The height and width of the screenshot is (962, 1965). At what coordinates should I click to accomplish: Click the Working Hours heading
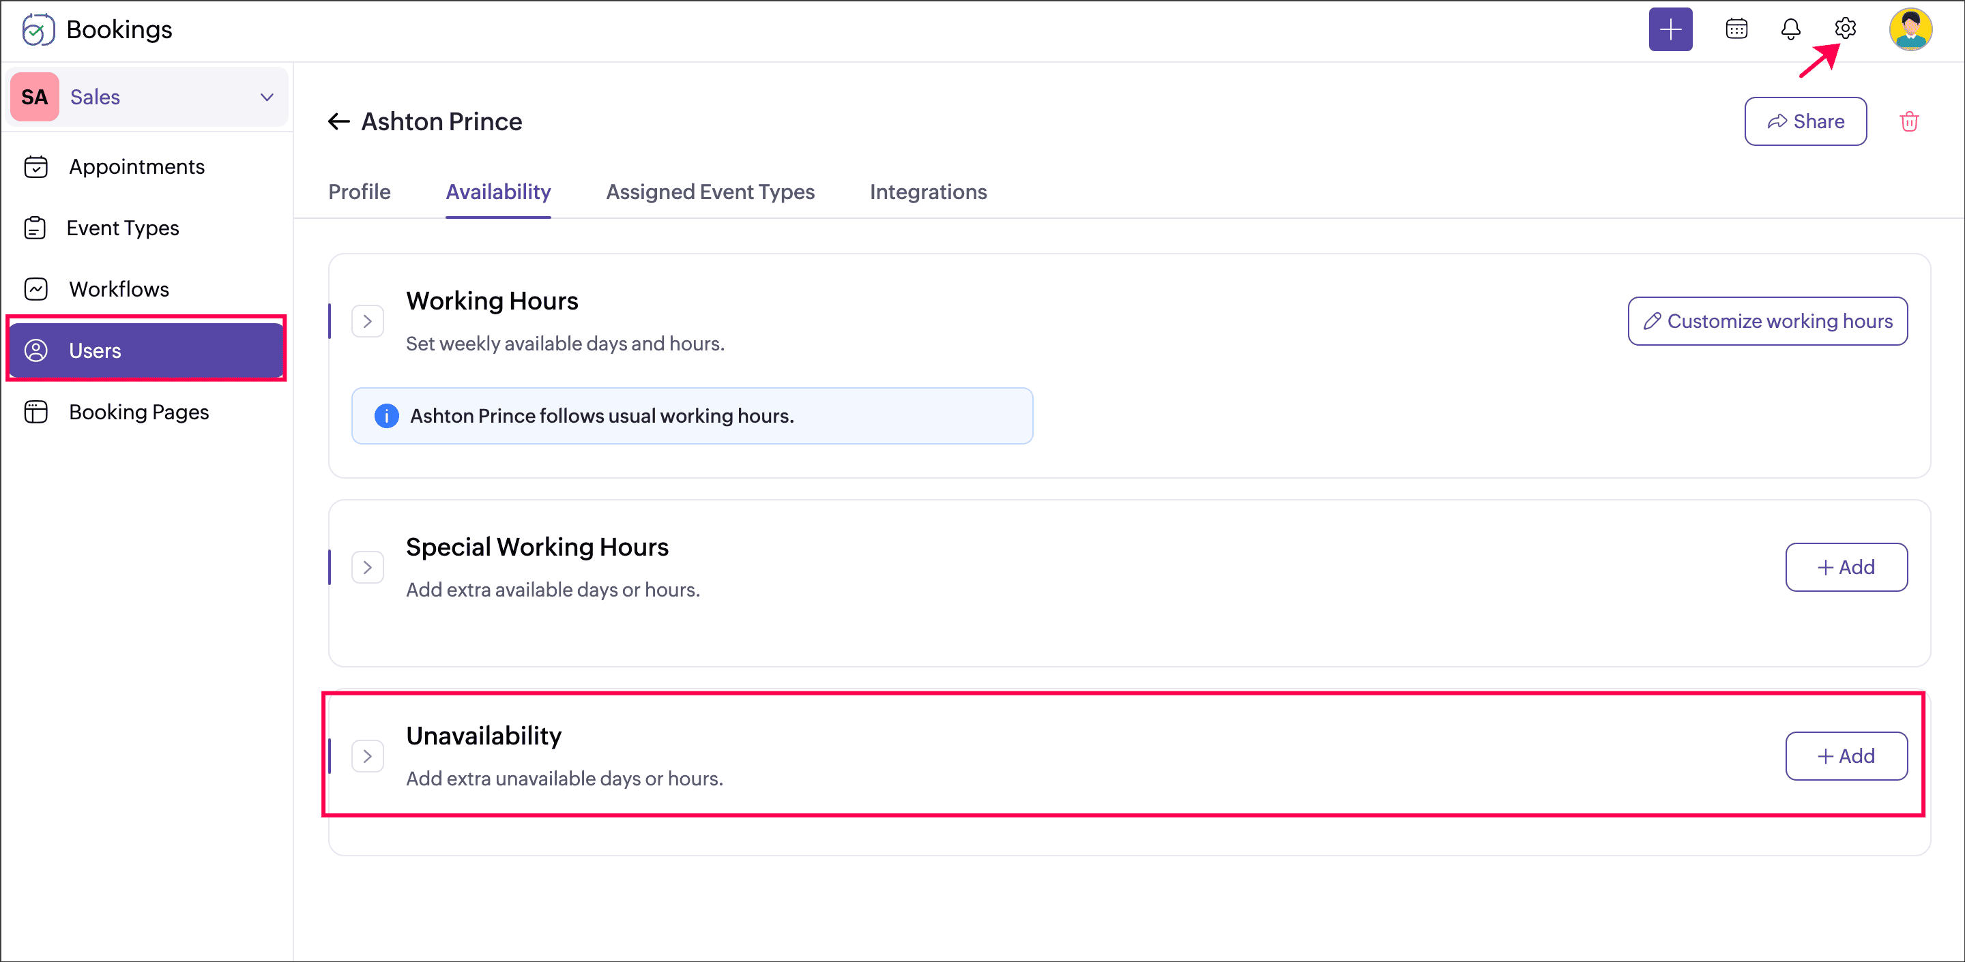coord(492,301)
